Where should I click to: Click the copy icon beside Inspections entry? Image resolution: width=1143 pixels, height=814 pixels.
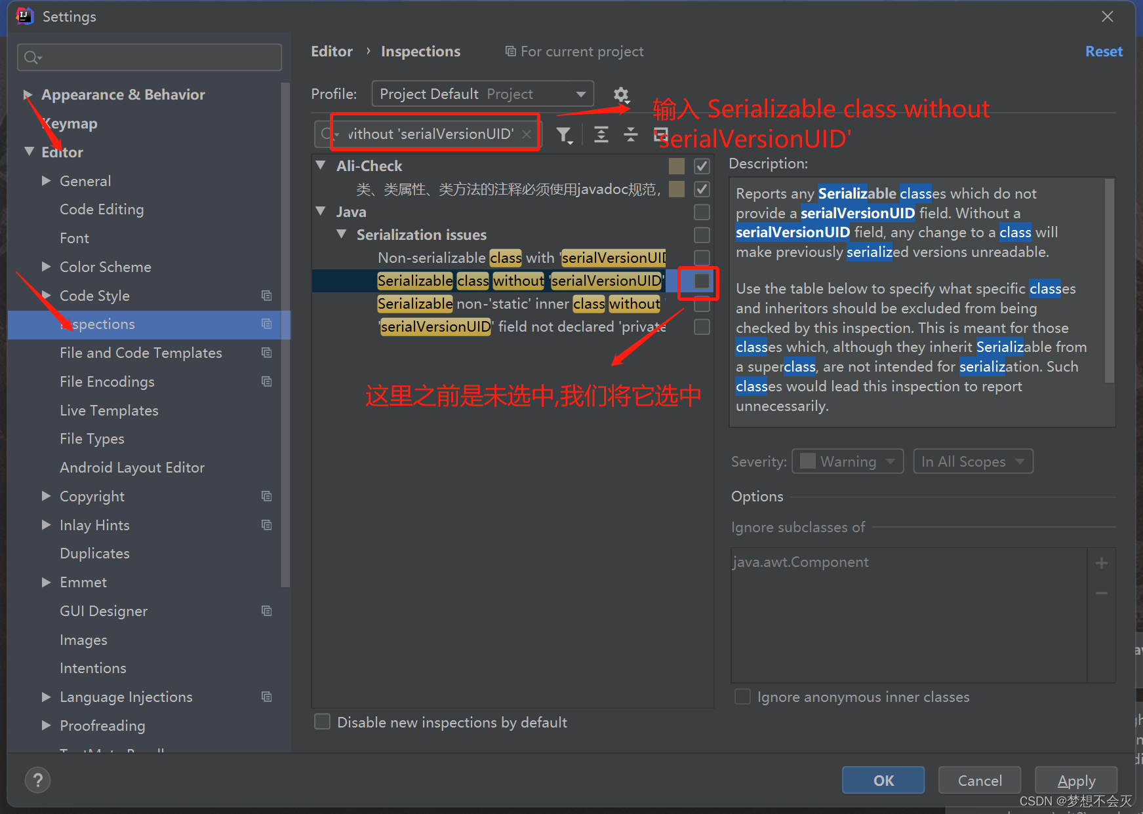click(x=266, y=324)
